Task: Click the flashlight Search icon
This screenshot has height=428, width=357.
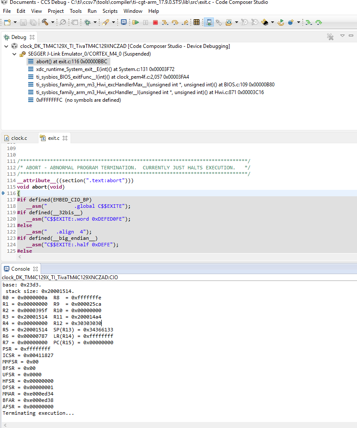Action: pos(106,22)
